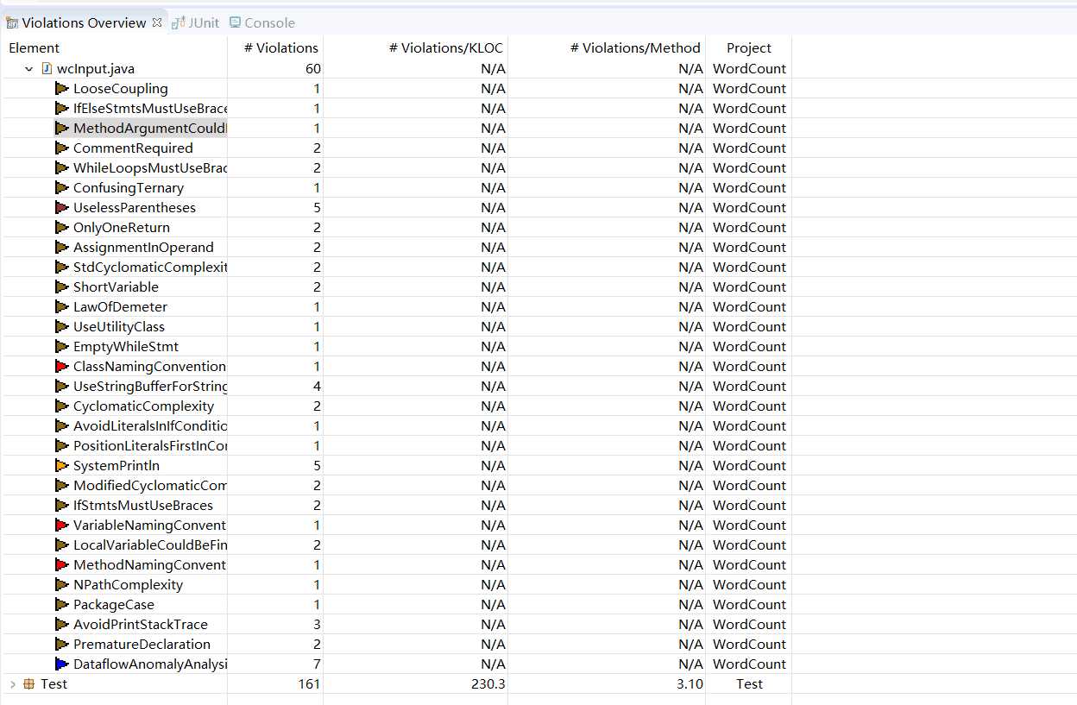Click the EmptyWhileStmt flag icon
Viewport: 1077px width, 705px height.
pos(61,347)
